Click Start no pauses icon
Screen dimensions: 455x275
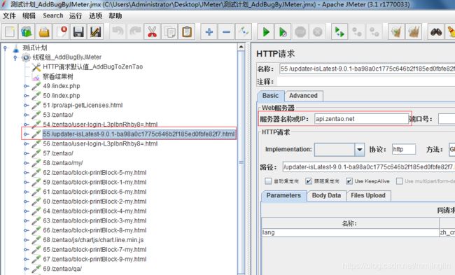pyautogui.click(x=283, y=31)
